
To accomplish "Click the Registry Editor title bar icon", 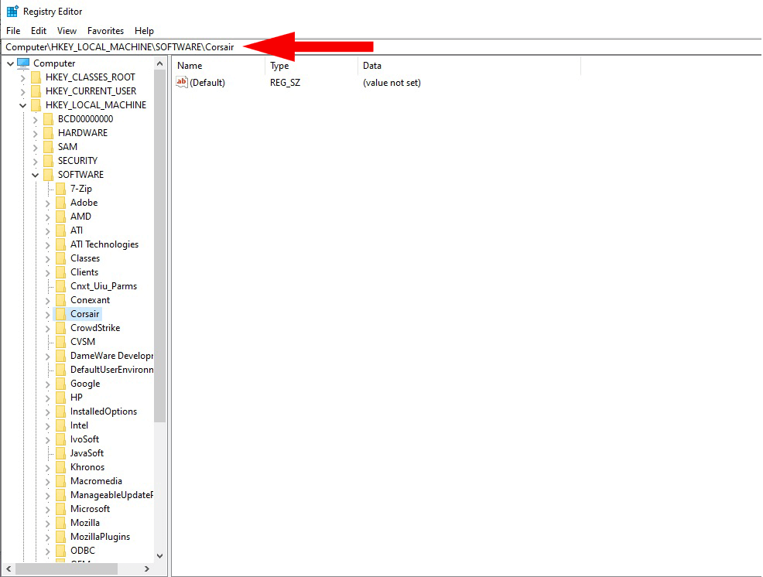I will tap(12, 12).
